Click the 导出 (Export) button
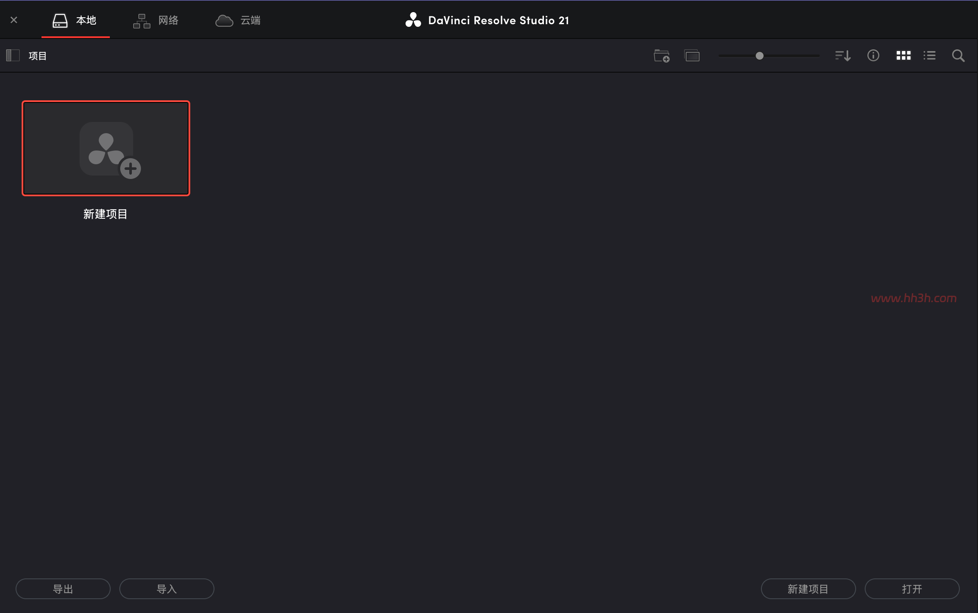This screenshot has height=613, width=978. click(x=63, y=589)
